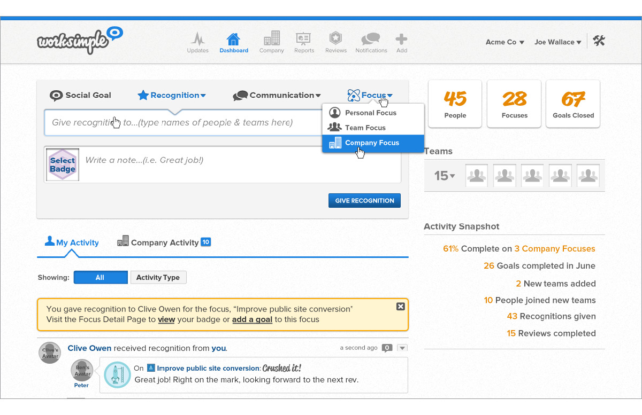Choose Personal Focus menu item
Image resolution: width=642 pixels, height=415 pixels.
pos(371,113)
